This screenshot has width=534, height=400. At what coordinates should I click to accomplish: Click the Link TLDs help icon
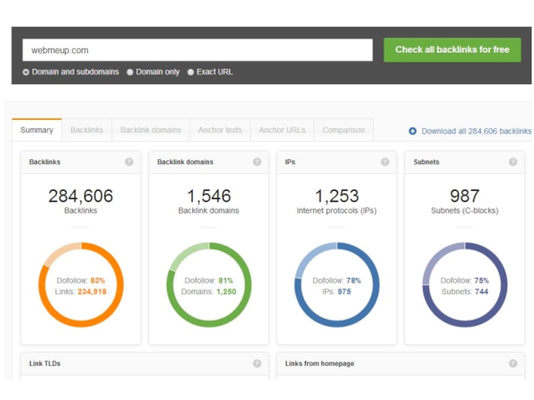pos(257,363)
